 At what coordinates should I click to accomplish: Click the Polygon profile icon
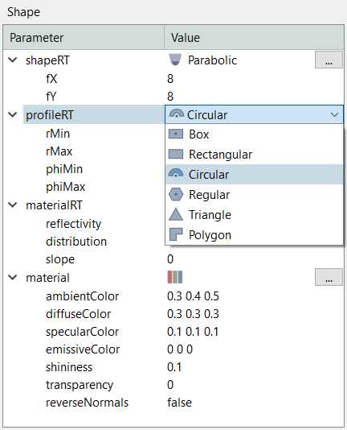coord(176,234)
